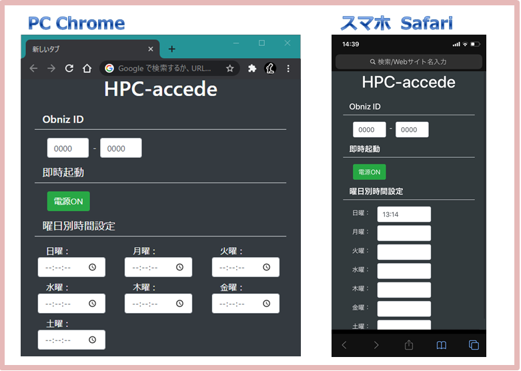Open a new tab with plus icon
521x371 pixels.
click(171, 49)
